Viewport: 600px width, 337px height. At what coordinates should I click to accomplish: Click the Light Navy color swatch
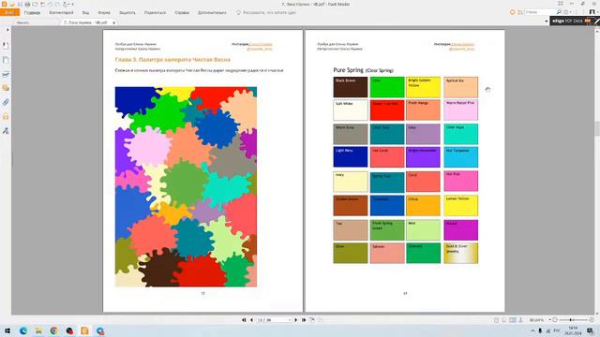350,157
